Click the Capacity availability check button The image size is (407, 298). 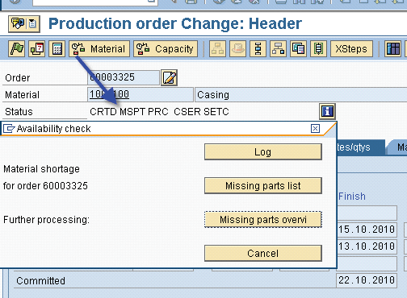click(x=166, y=48)
